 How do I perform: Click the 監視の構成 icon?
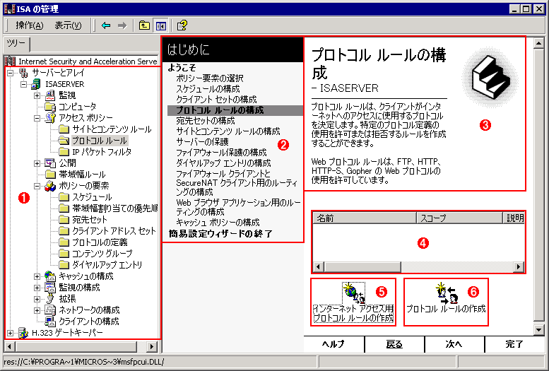pyautogui.click(x=50, y=288)
